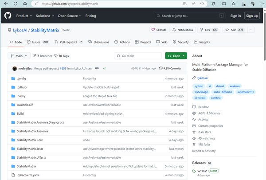266x180 pixels.
Task: Add page to favorites star icon
Action: pos(202,4)
